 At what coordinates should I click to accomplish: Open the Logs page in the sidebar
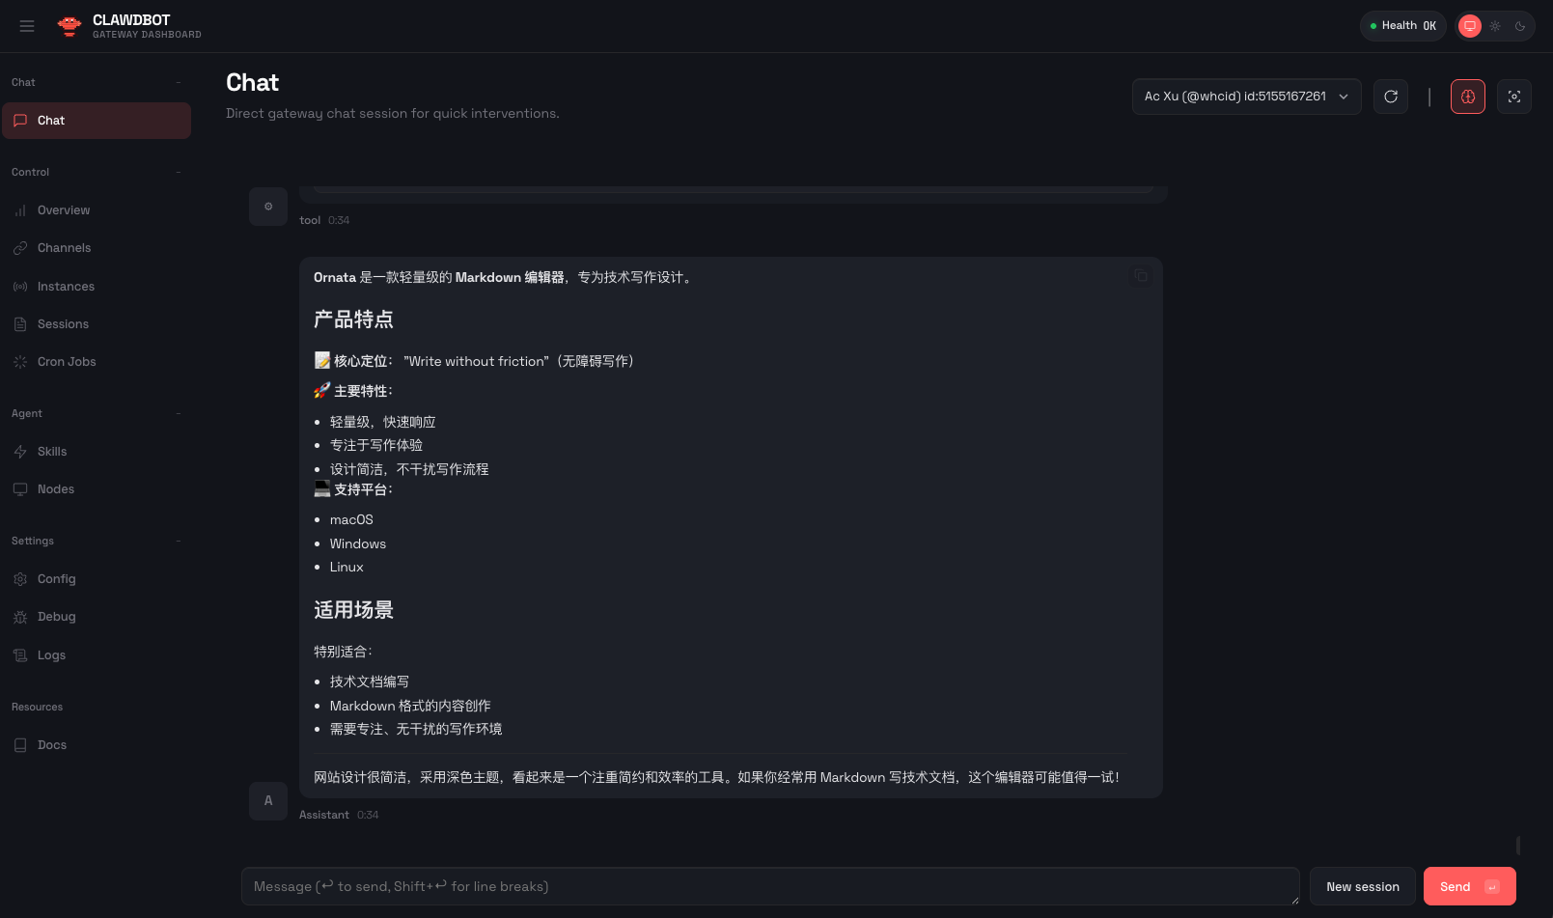pyautogui.click(x=51, y=655)
